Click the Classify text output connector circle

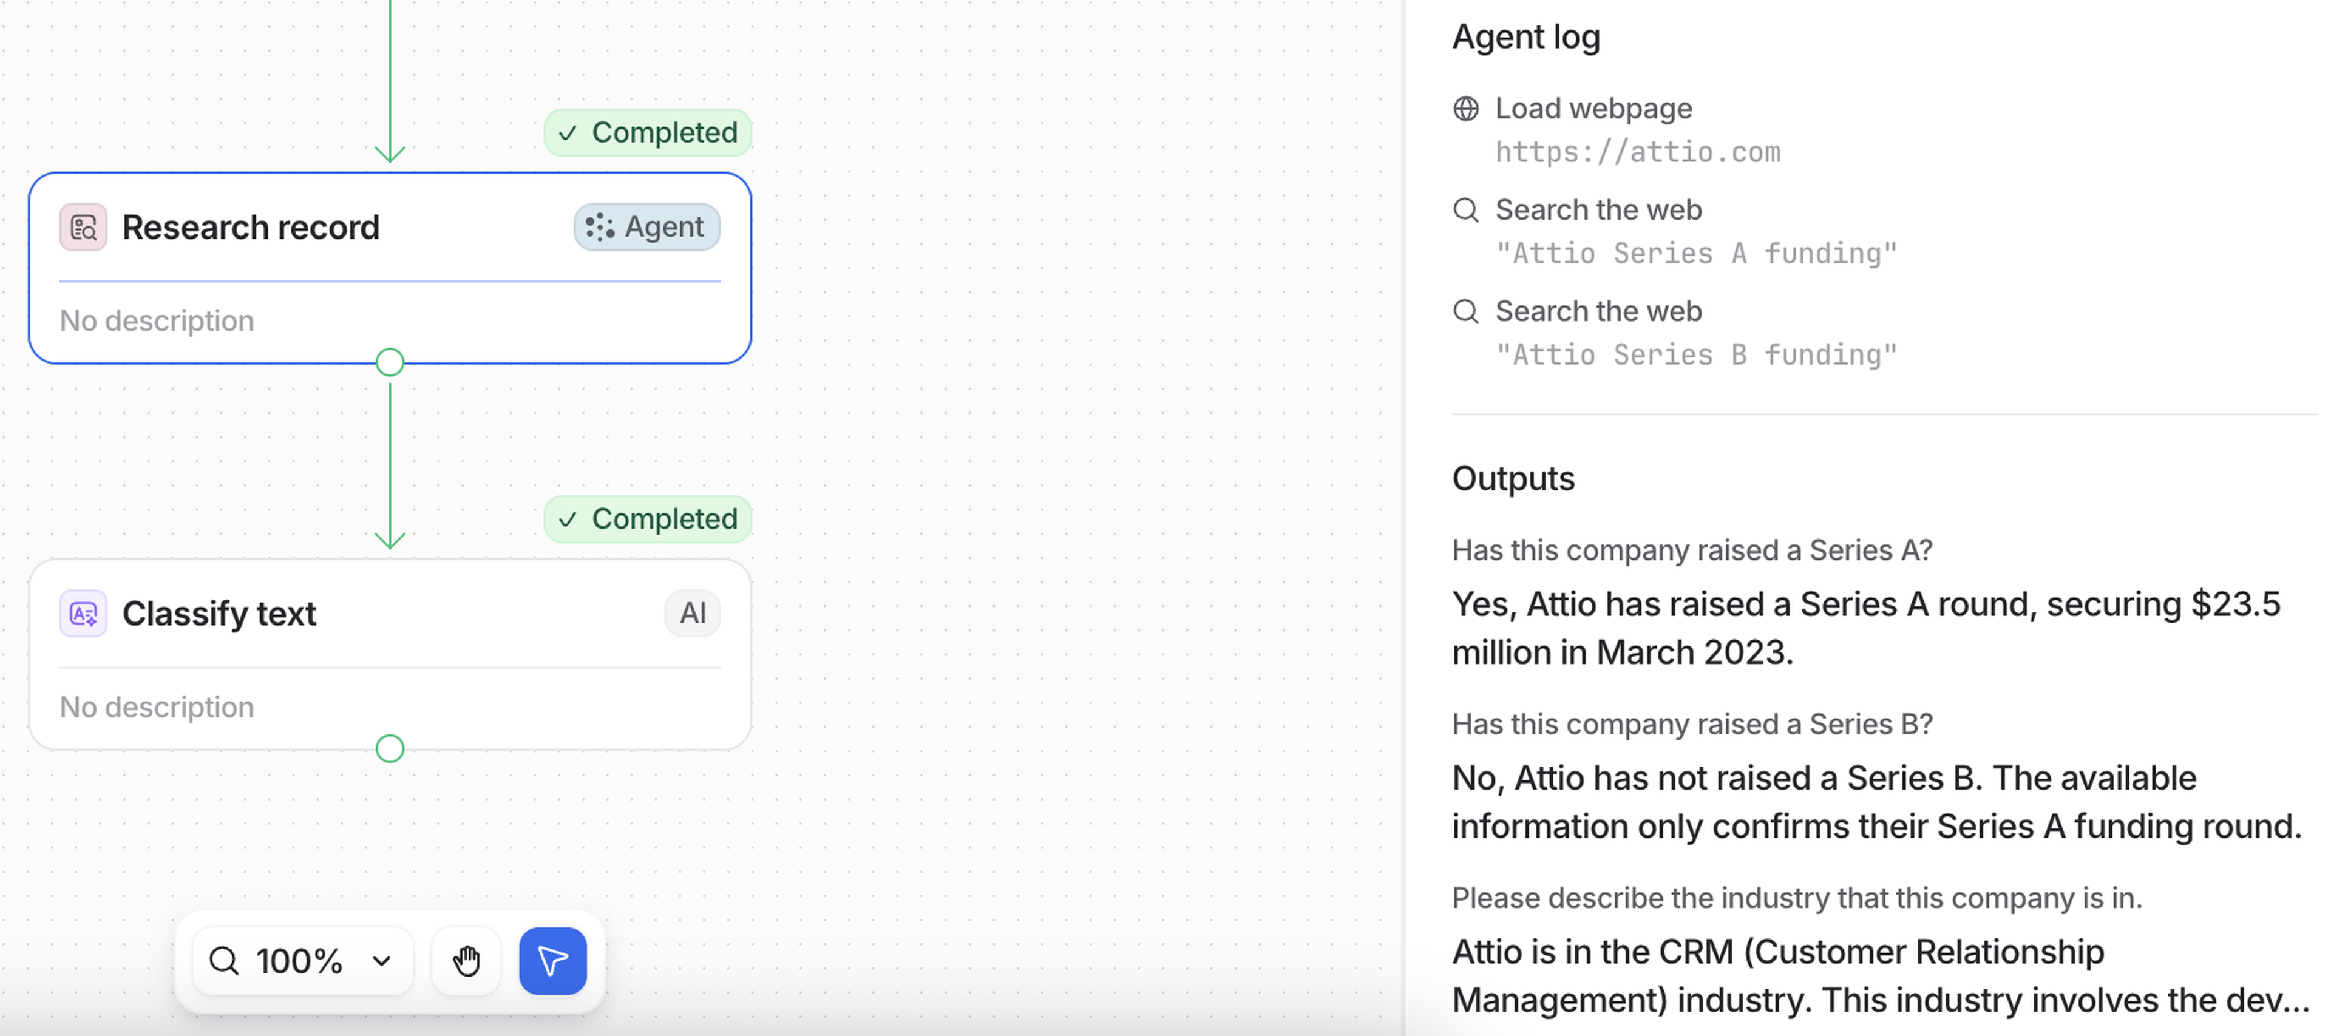pyautogui.click(x=390, y=749)
